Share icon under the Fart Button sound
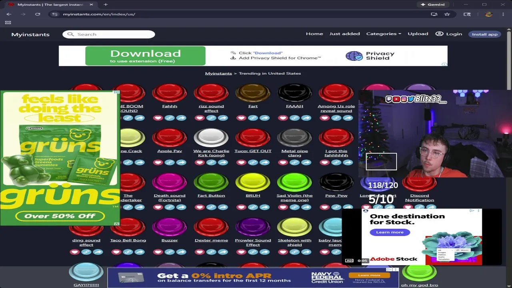Viewport: 512px width, 288px height. pyautogui.click(x=223, y=207)
